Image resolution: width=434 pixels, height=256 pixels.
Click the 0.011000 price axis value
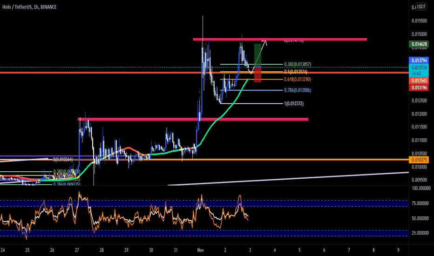click(419, 140)
